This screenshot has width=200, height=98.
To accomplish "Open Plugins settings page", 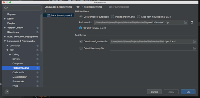I will coord(11,23).
